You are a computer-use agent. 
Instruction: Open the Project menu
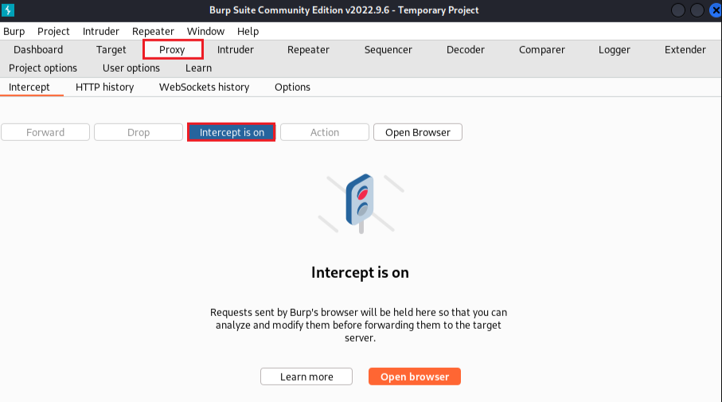53,31
